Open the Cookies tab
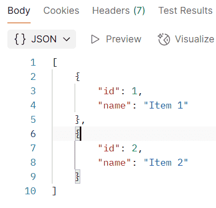 pyautogui.click(x=61, y=11)
